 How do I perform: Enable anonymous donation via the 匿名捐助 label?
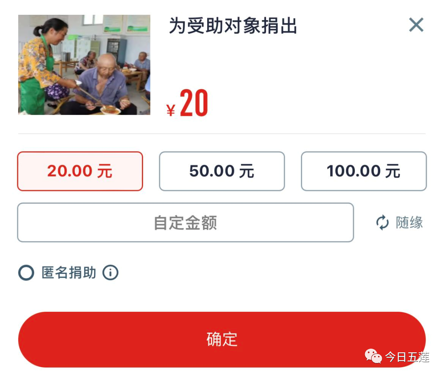tap(69, 273)
